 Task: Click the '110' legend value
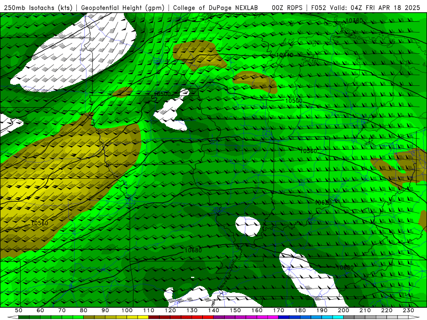(x=149, y=310)
